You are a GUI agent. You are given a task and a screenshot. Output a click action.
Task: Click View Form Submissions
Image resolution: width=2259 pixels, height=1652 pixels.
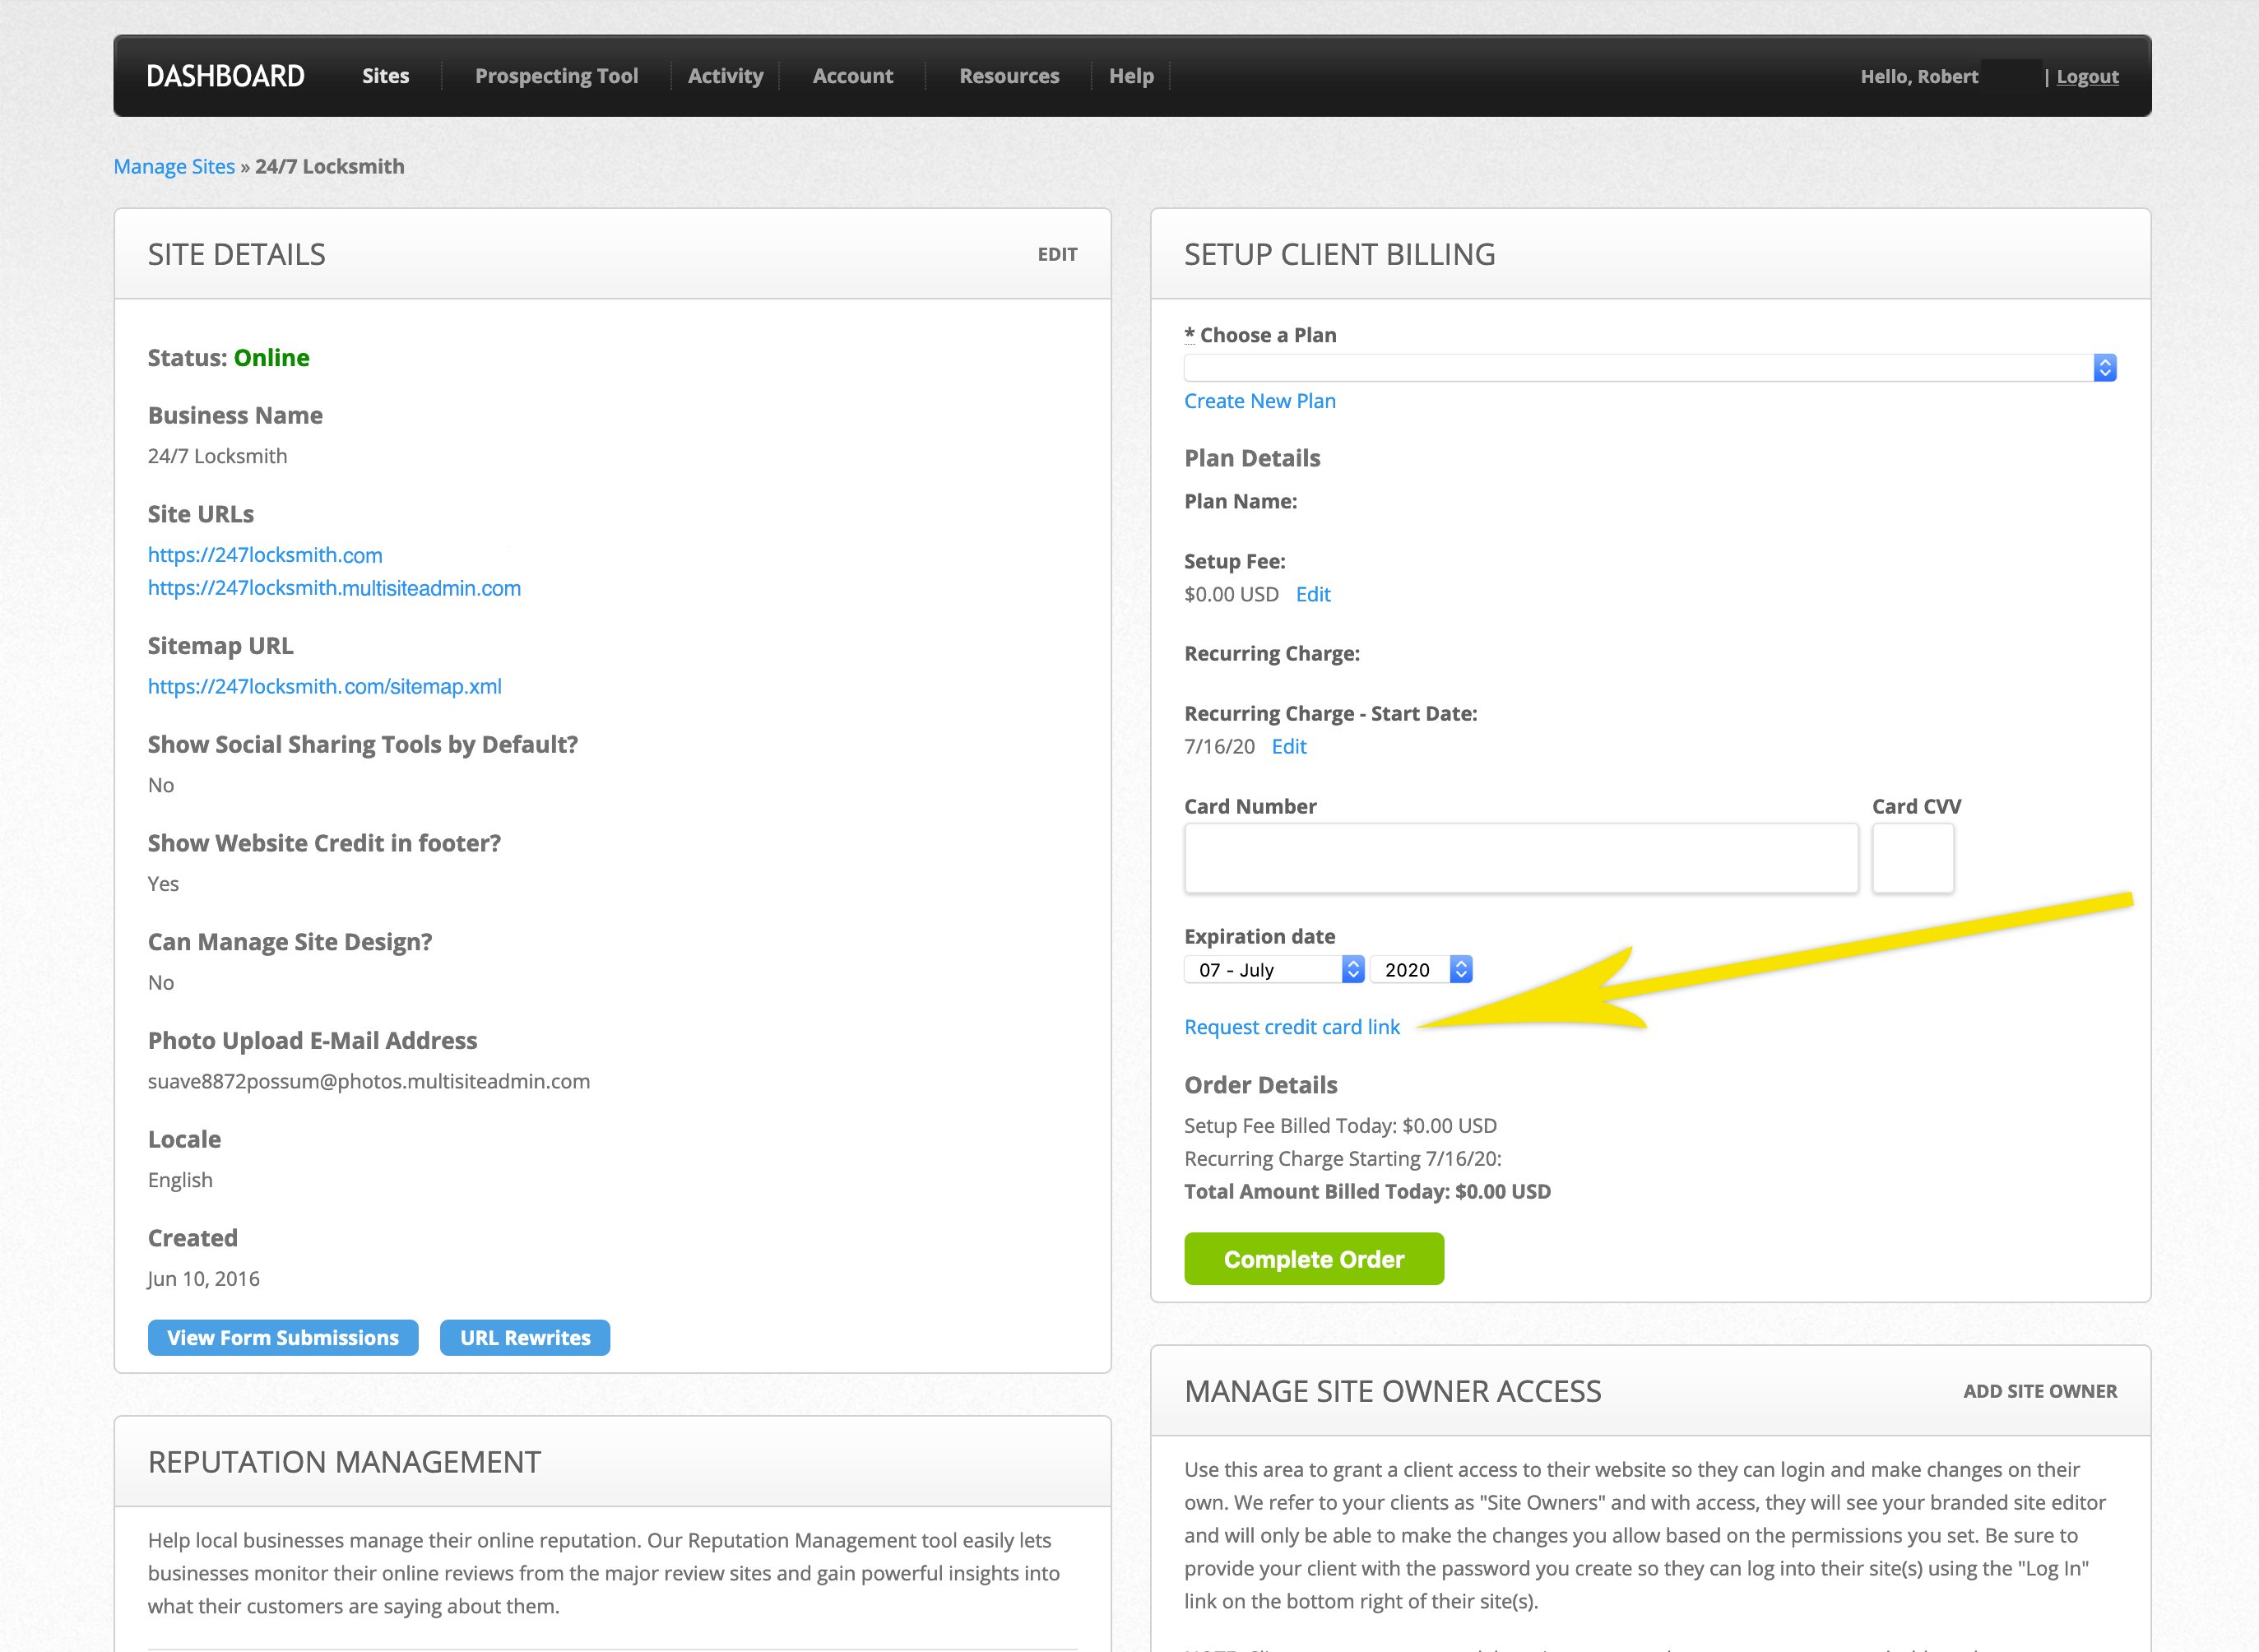tap(283, 1337)
